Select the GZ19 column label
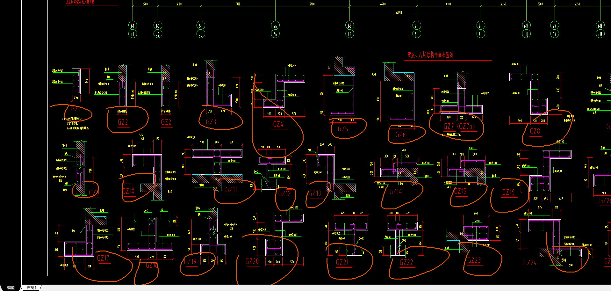 point(190,262)
